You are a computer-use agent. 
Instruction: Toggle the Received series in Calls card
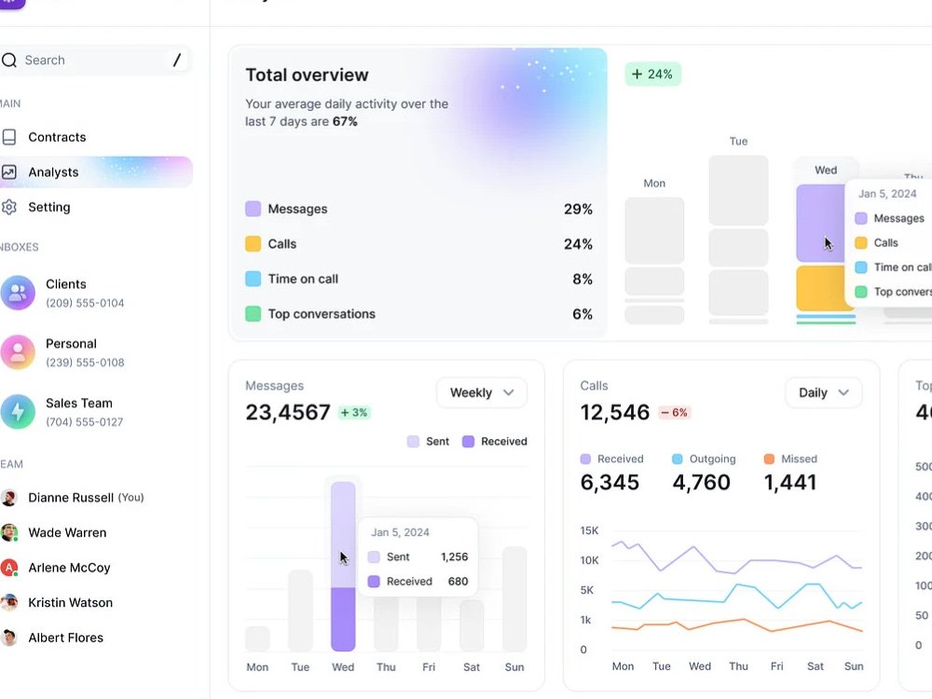pyautogui.click(x=611, y=459)
